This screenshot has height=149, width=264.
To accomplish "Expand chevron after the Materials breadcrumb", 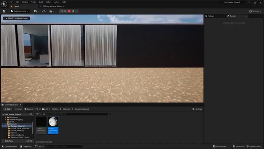I will click(73, 109).
